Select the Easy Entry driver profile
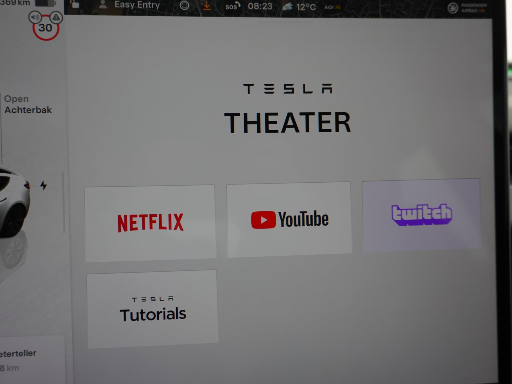Image resolution: width=512 pixels, height=384 pixels. click(x=137, y=5)
